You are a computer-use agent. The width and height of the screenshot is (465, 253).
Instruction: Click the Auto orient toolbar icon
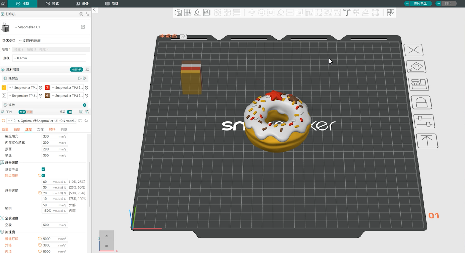pos(197,12)
